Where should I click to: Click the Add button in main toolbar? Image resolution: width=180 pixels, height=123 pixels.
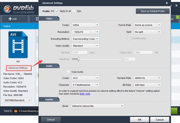click(x=15, y=19)
